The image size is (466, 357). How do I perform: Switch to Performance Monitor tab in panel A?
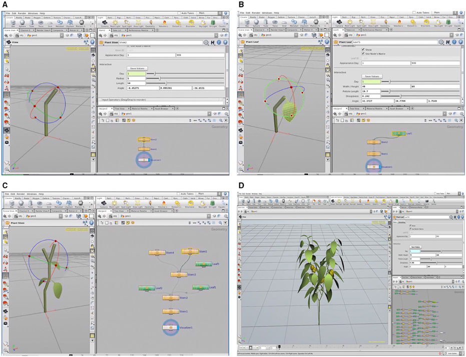point(140,30)
